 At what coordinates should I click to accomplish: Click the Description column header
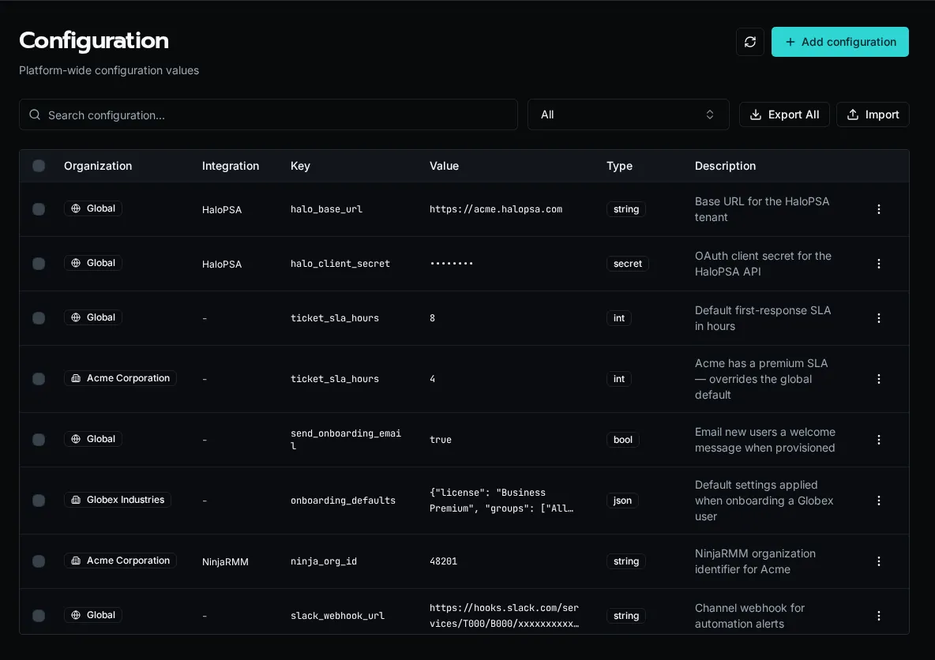[725, 166]
